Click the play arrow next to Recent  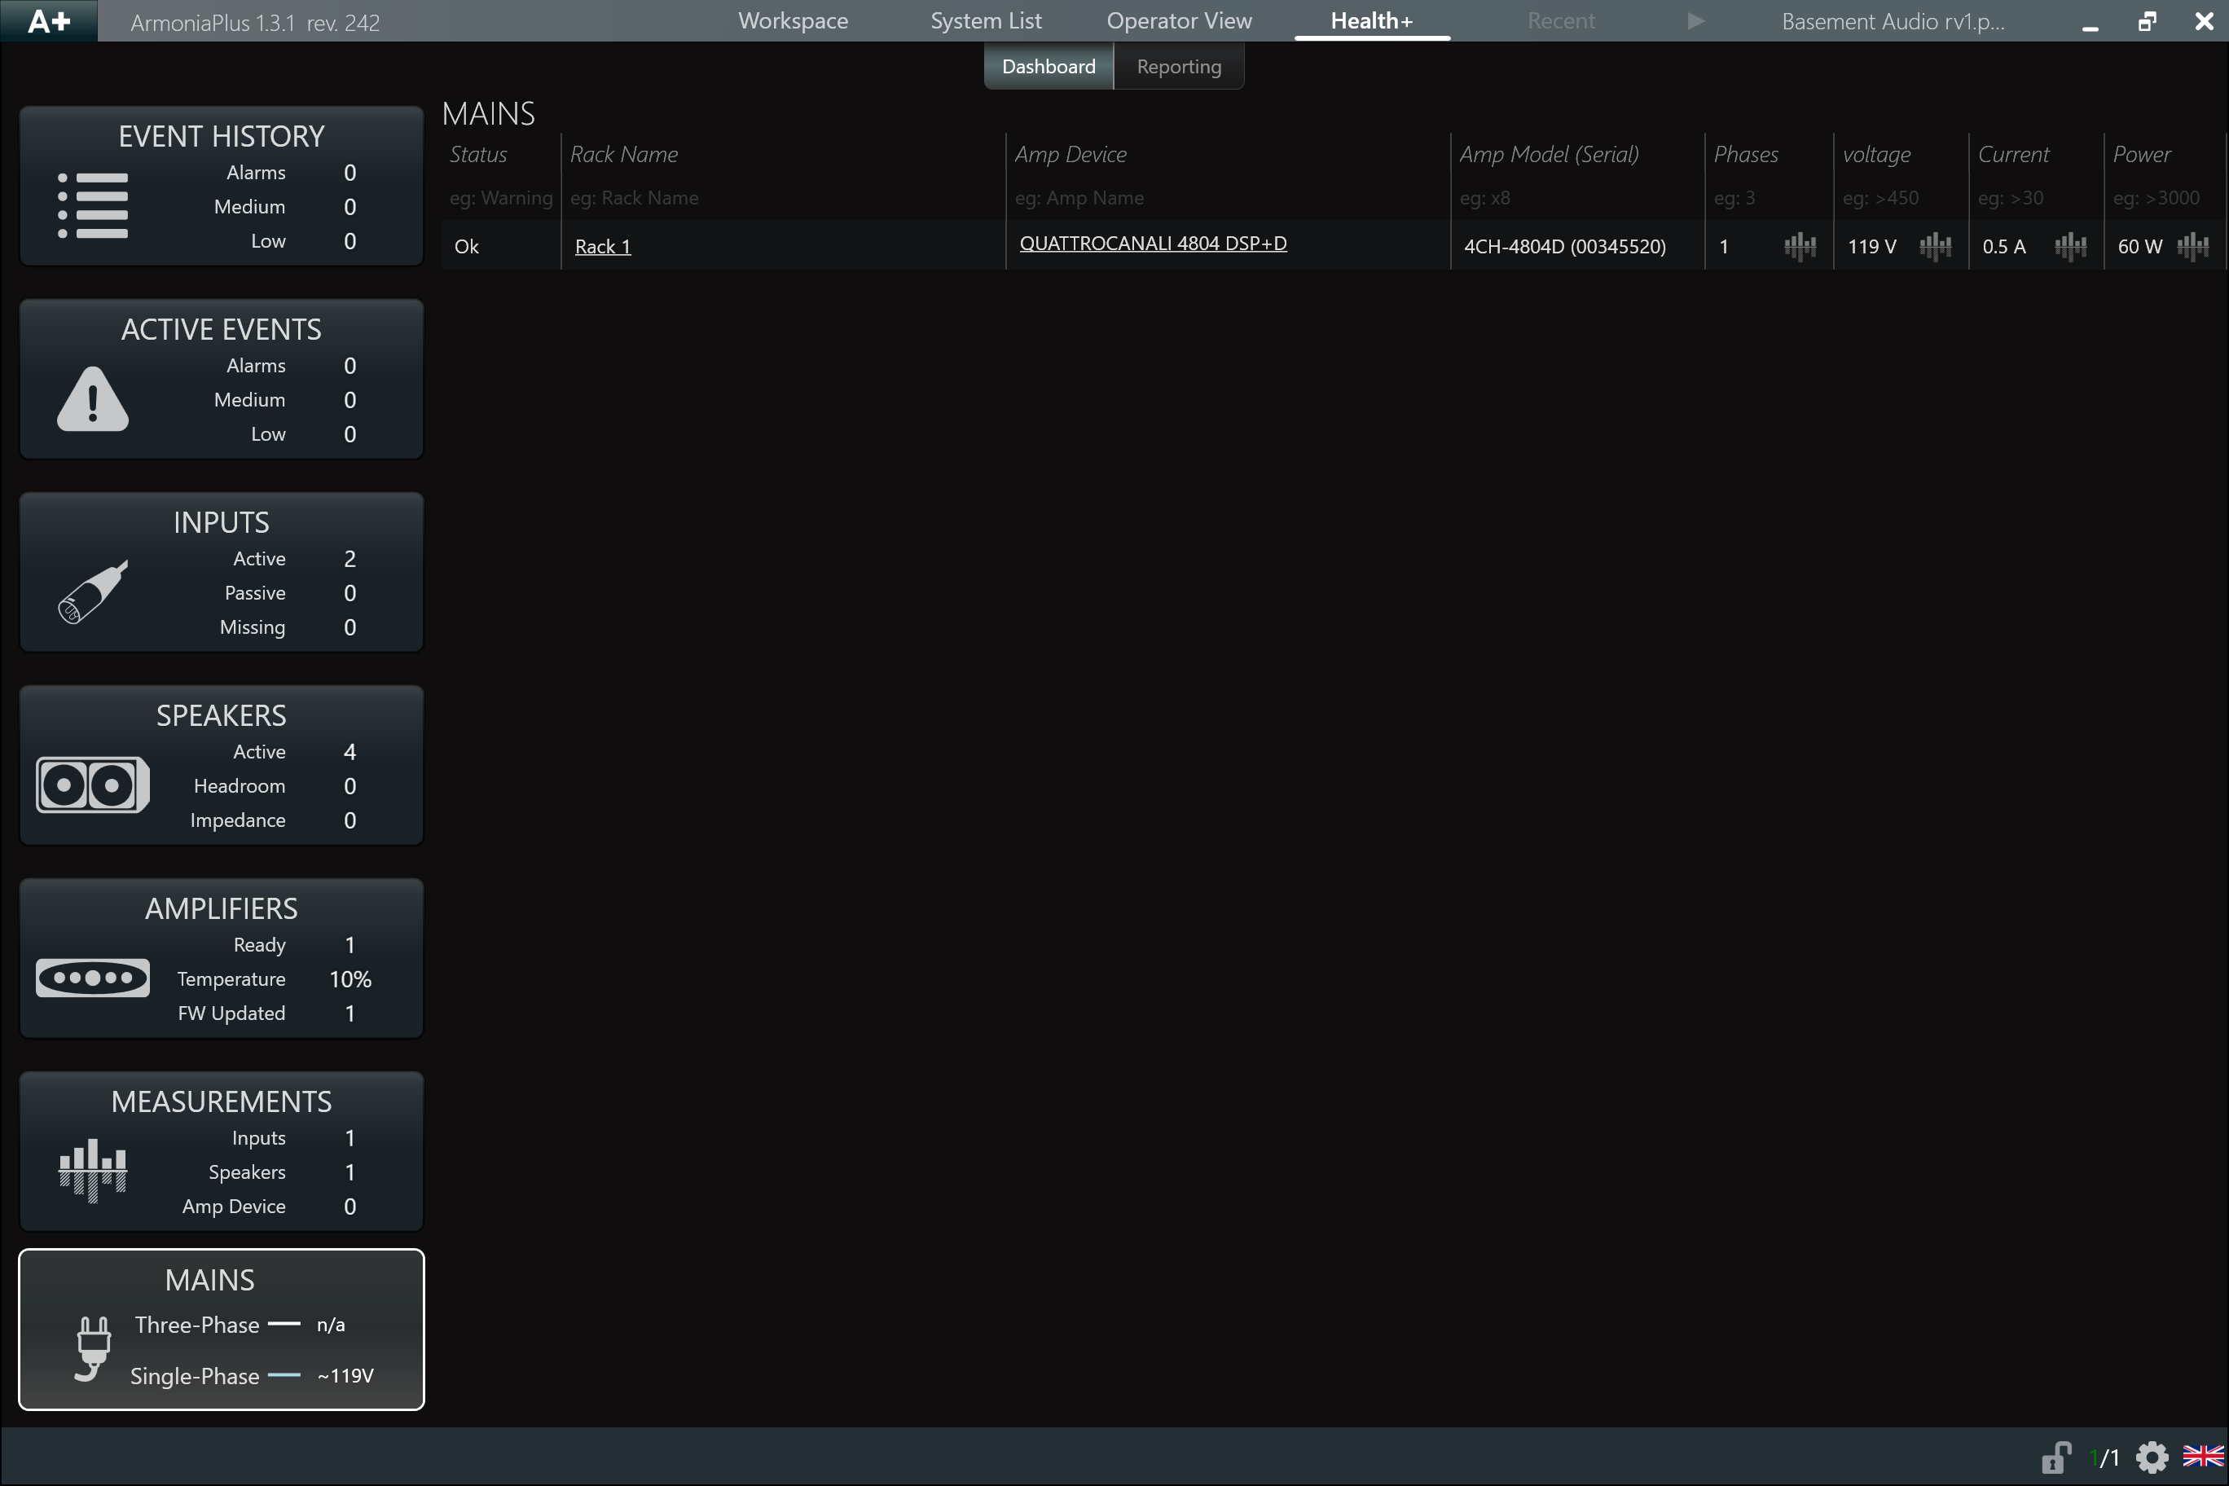(1696, 21)
